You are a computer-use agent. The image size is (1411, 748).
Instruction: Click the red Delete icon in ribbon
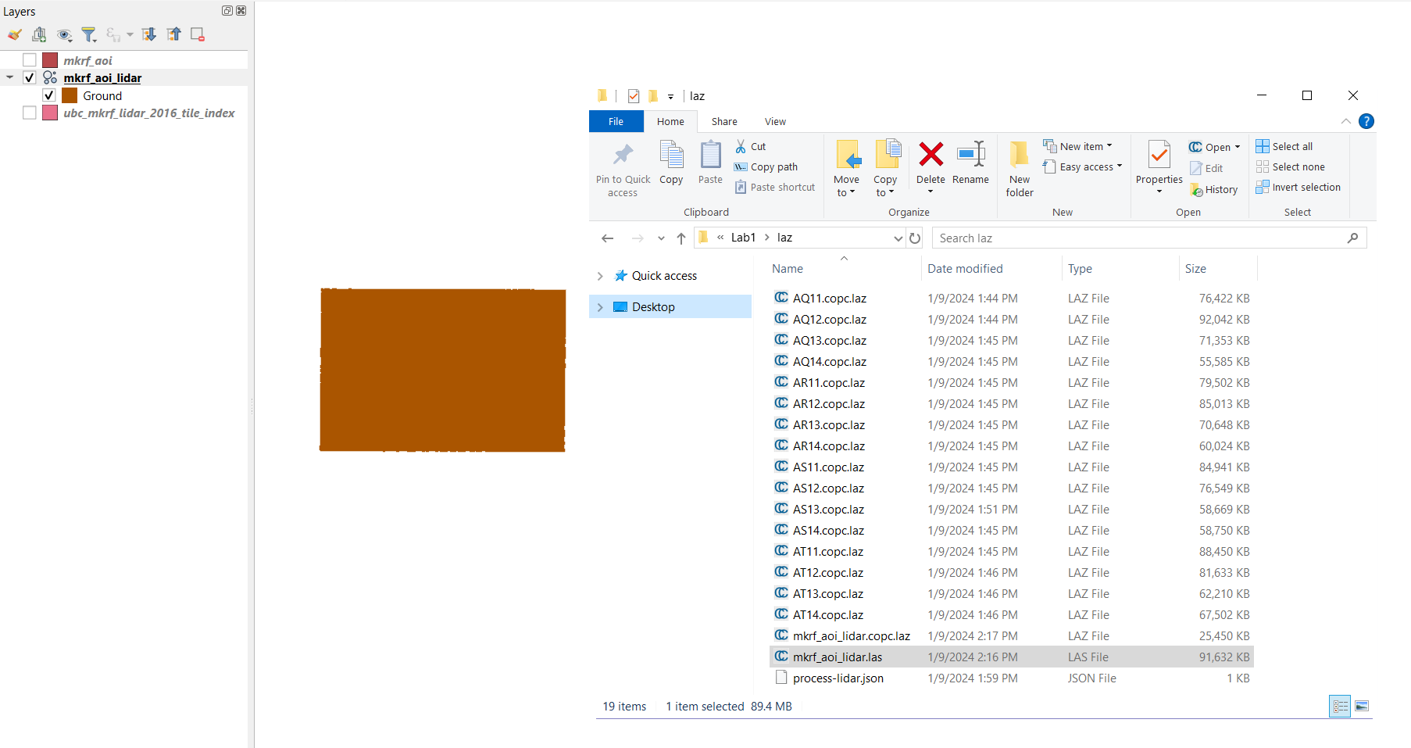coord(931,155)
